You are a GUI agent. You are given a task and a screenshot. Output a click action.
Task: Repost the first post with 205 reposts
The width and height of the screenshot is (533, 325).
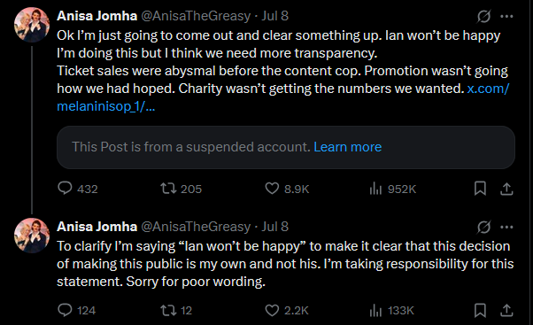182,189
